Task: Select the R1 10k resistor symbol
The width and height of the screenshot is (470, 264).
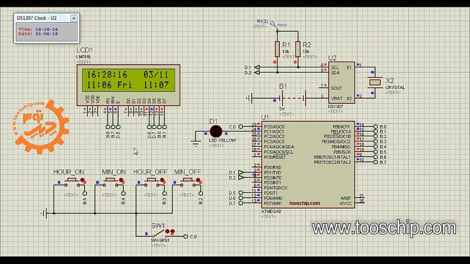Action: (278, 49)
